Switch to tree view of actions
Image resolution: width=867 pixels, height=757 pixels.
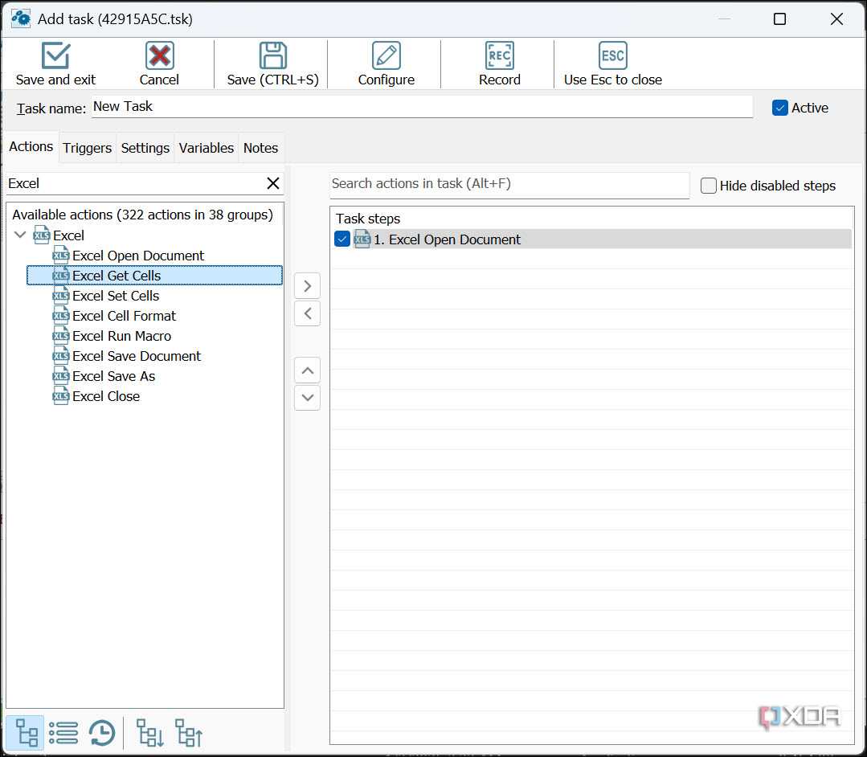[26, 733]
